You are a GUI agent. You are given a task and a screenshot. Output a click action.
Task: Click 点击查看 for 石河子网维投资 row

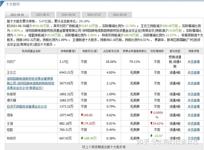[x=194, y=107]
